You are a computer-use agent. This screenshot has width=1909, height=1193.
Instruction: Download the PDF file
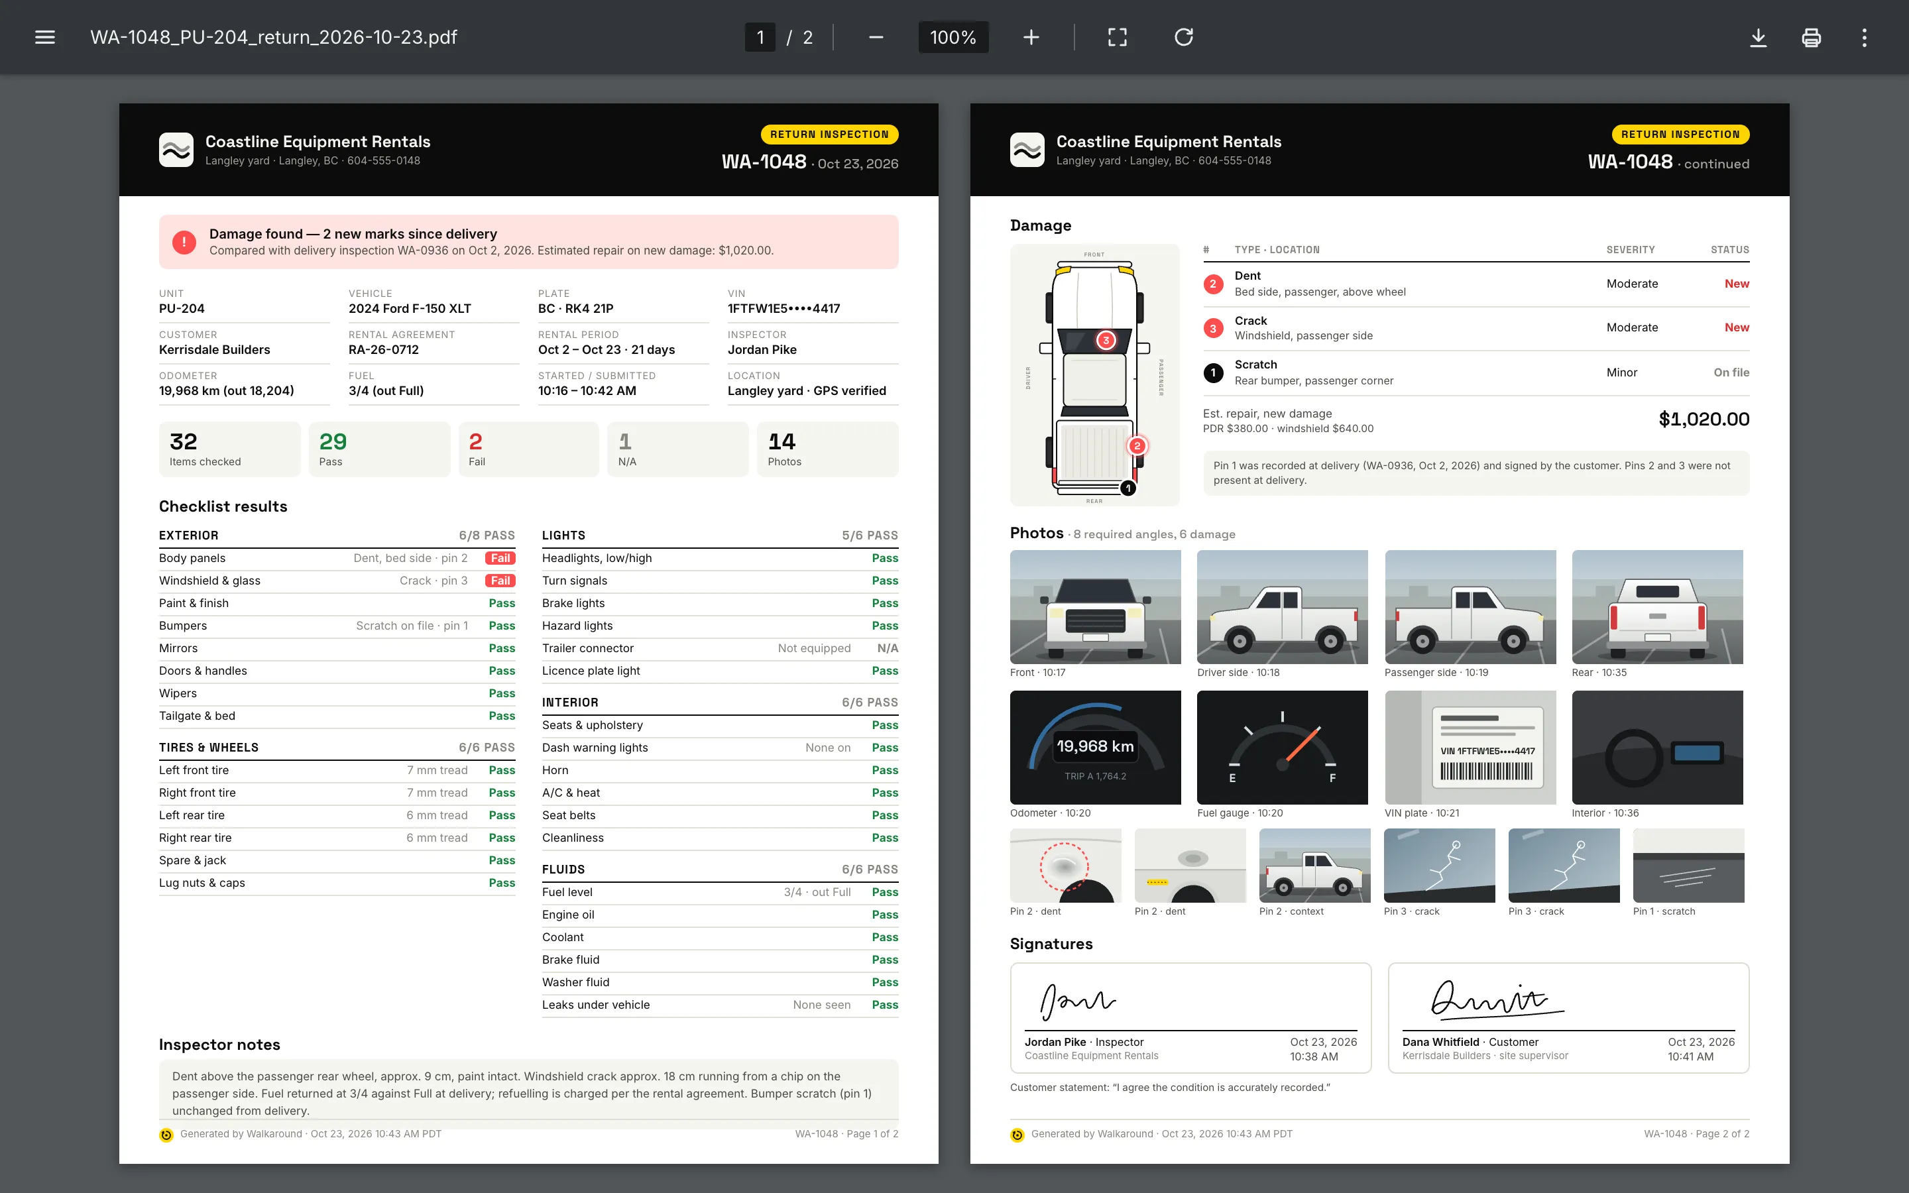[1759, 37]
